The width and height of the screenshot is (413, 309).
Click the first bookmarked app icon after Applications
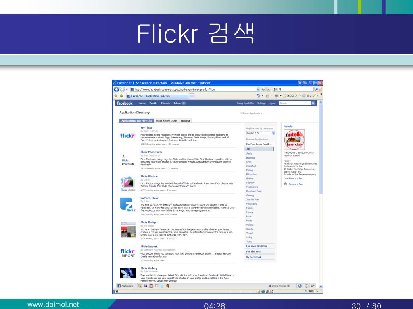point(140,286)
